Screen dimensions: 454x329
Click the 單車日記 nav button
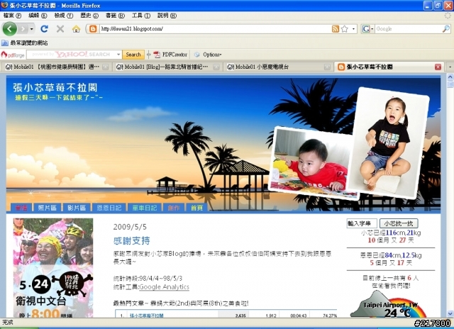click(x=144, y=208)
